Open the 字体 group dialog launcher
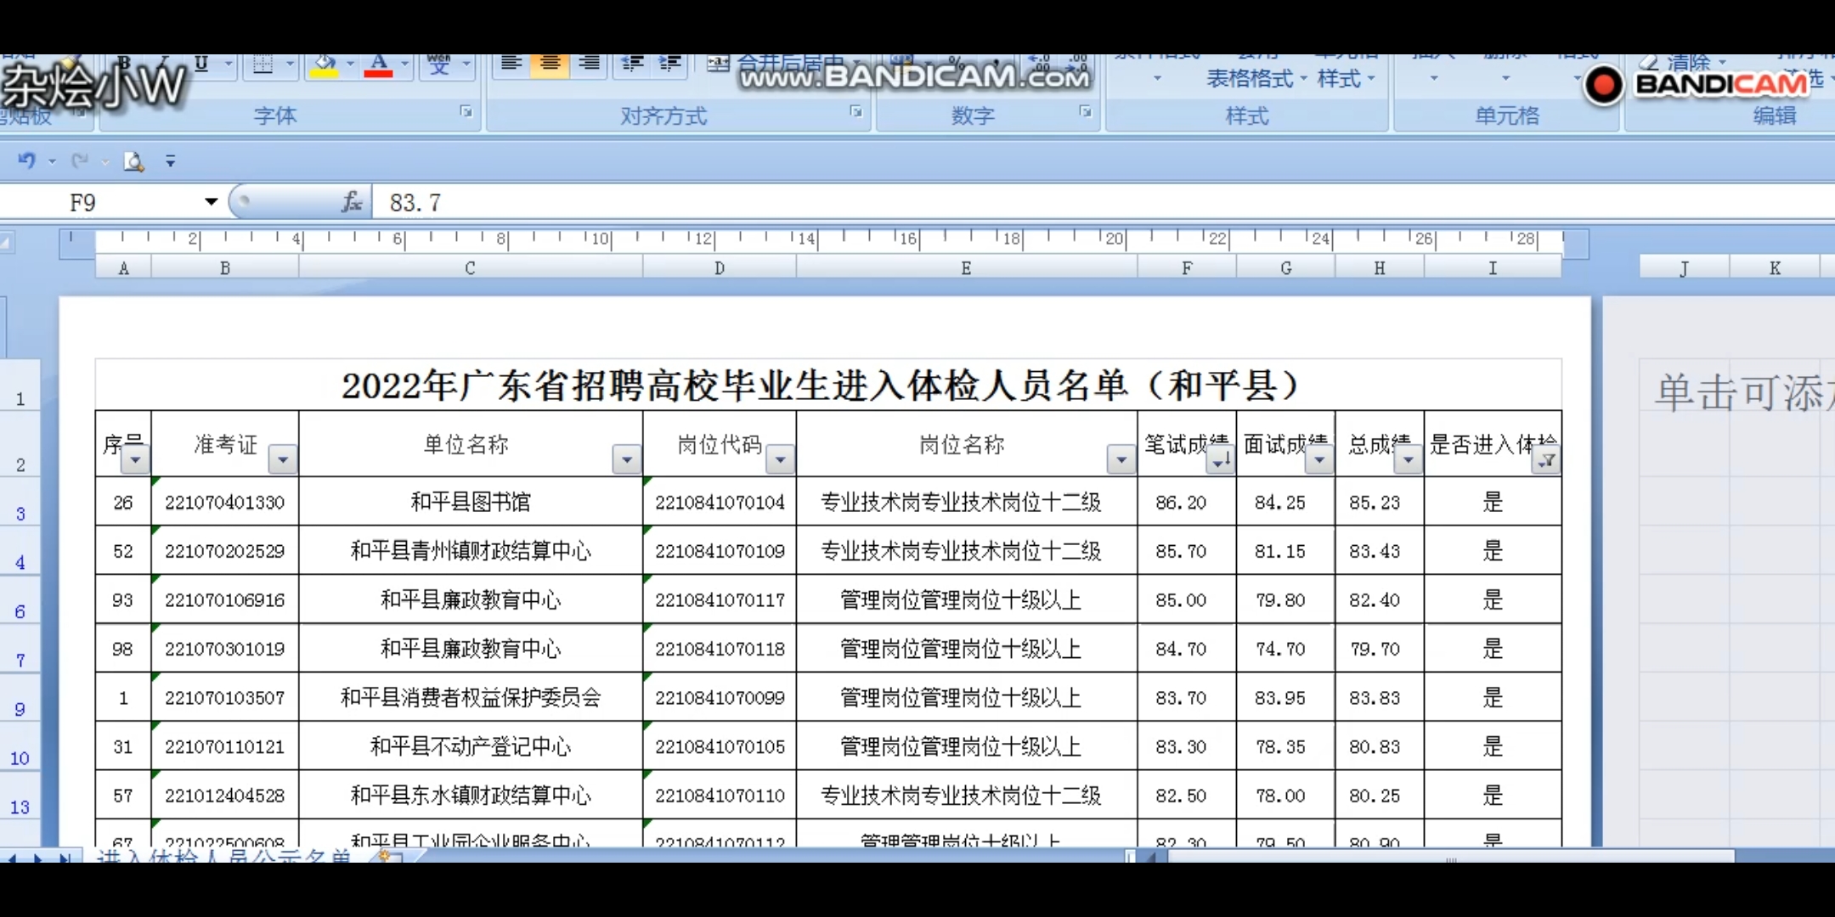The image size is (1835, 917). click(x=466, y=111)
